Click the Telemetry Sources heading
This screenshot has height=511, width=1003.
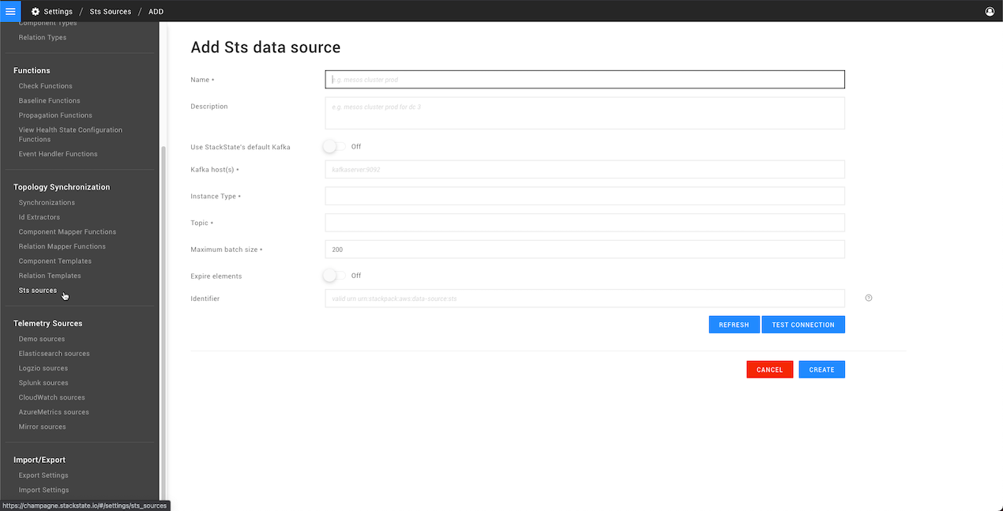point(47,324)
